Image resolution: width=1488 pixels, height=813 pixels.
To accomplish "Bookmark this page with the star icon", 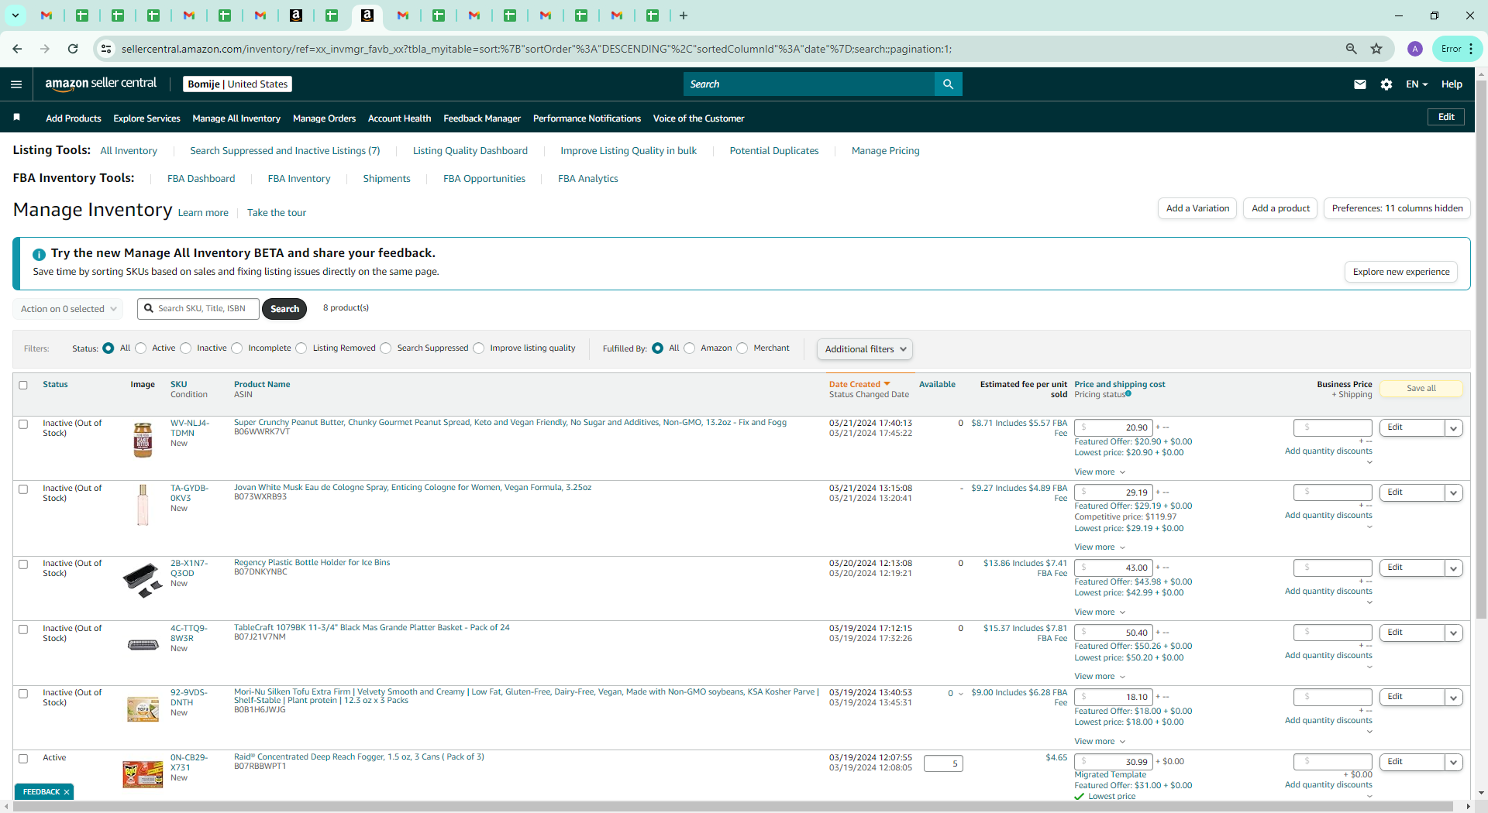I will point(1376,49).
